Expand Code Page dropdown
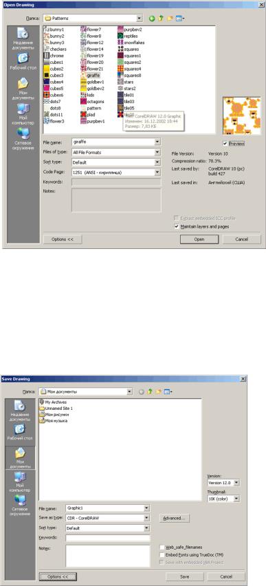Image resolution: width=266 pixels, height=586 pixels. [x=157, y=172]
